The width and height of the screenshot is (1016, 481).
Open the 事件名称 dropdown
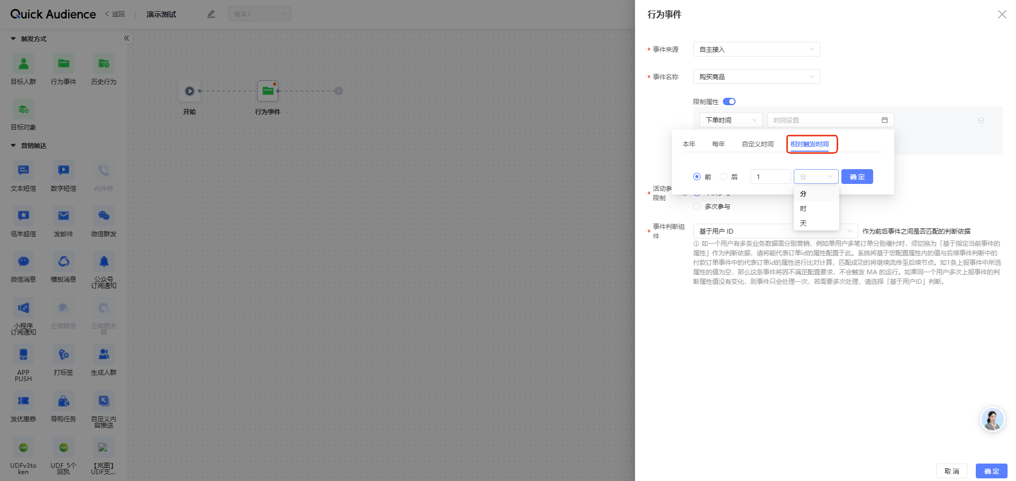[756, 77]
